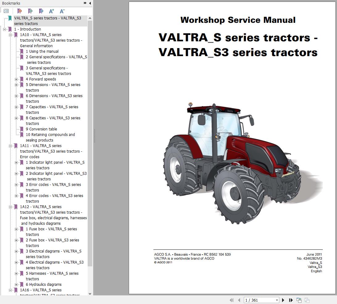Image resolution: width=337 pixels, height=304 pixels.
Task: Open the page number dropdown arrow
Action: click(277, 300)
